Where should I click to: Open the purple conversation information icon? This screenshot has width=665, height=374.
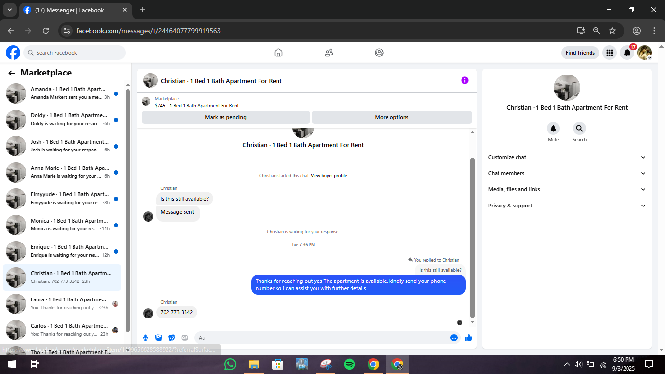tap(465, 80)
